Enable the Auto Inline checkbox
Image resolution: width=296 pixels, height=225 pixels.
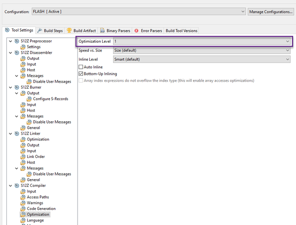pyautogui.click(x=81, y=67)
